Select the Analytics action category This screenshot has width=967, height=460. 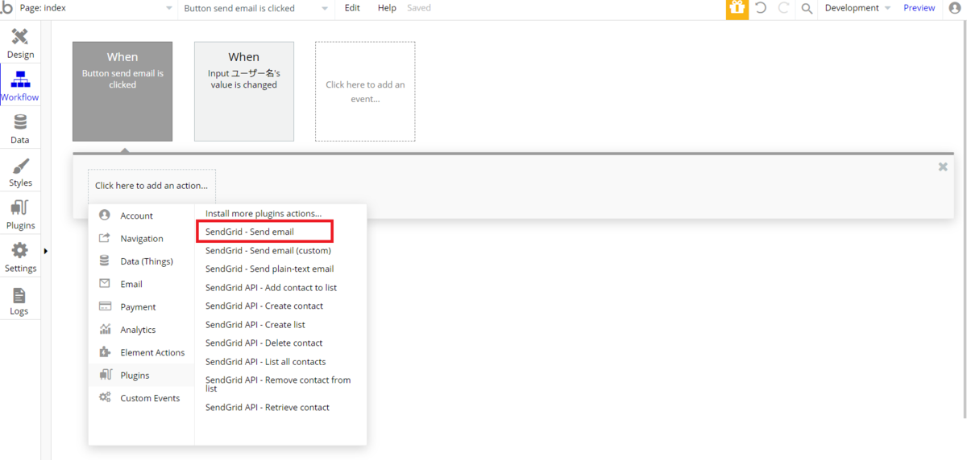(x=142, y=330)
